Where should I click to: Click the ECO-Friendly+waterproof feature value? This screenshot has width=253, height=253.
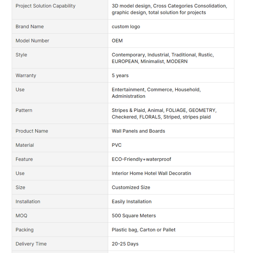tap(141, 159)
